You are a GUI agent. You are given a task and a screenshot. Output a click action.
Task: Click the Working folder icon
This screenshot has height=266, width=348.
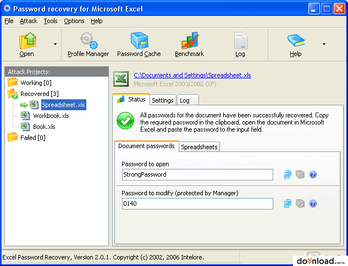(13, 82)
